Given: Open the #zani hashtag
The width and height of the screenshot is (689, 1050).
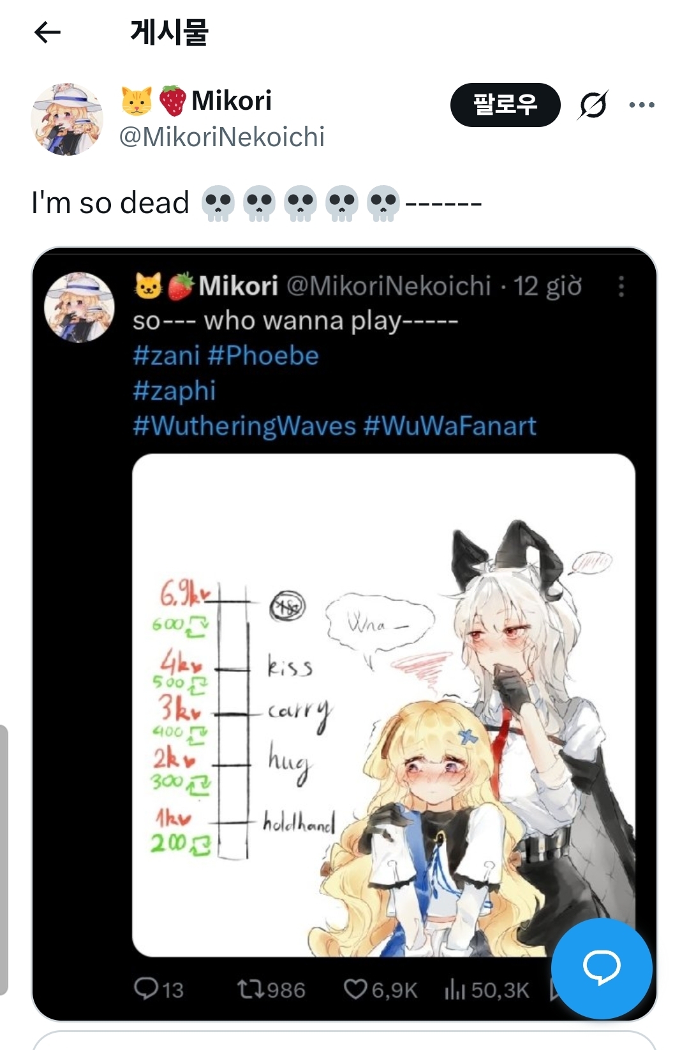Looking at the screenshot, I should click(167, 356).
